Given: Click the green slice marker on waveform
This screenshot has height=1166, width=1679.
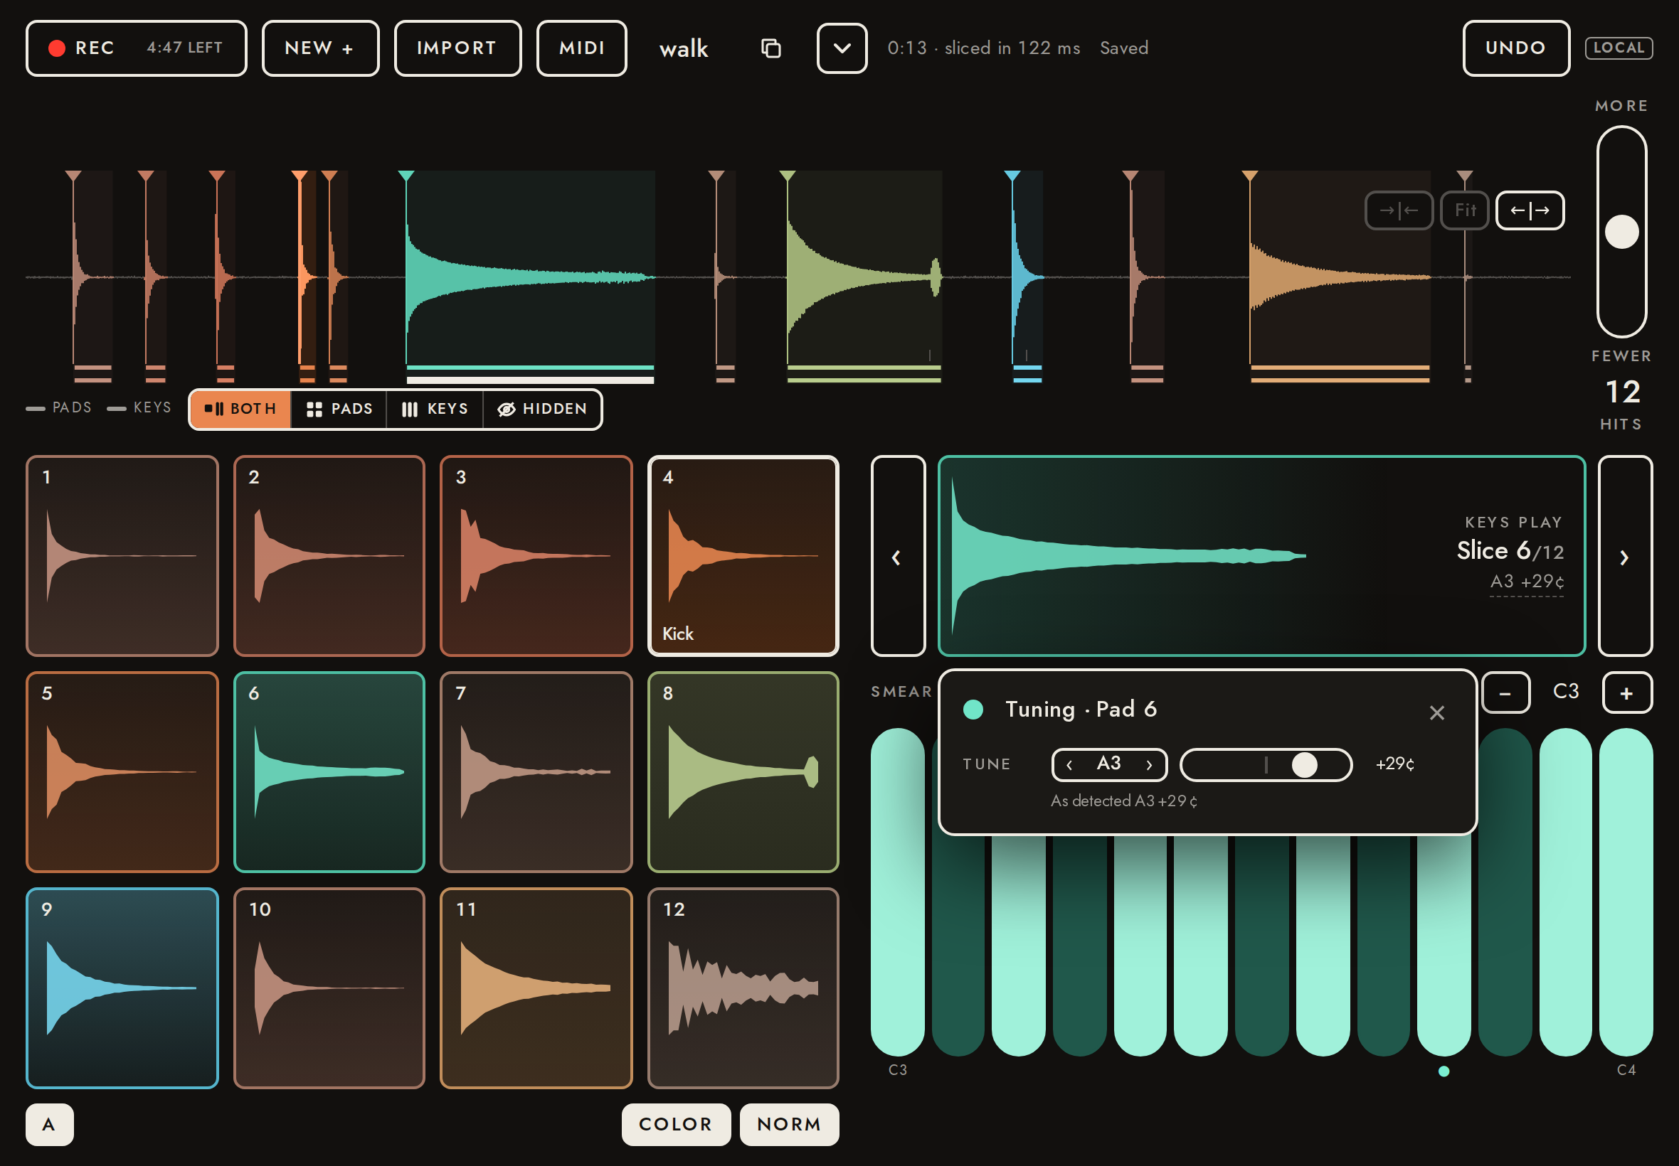Looking at the screenshot, I should tap(788, 176).
